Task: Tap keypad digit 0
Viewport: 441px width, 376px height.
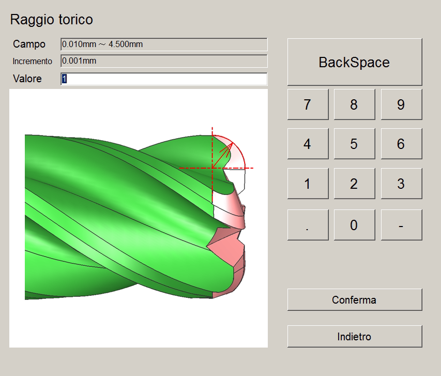Action: [354, 225]
